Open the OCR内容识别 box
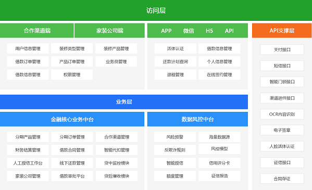Screen dimensions: 312x190 coord(282,114)
